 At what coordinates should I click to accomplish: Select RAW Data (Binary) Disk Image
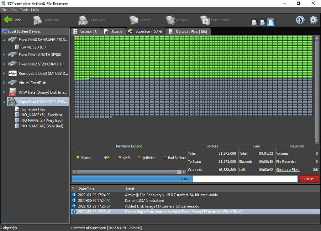point(38,92)
